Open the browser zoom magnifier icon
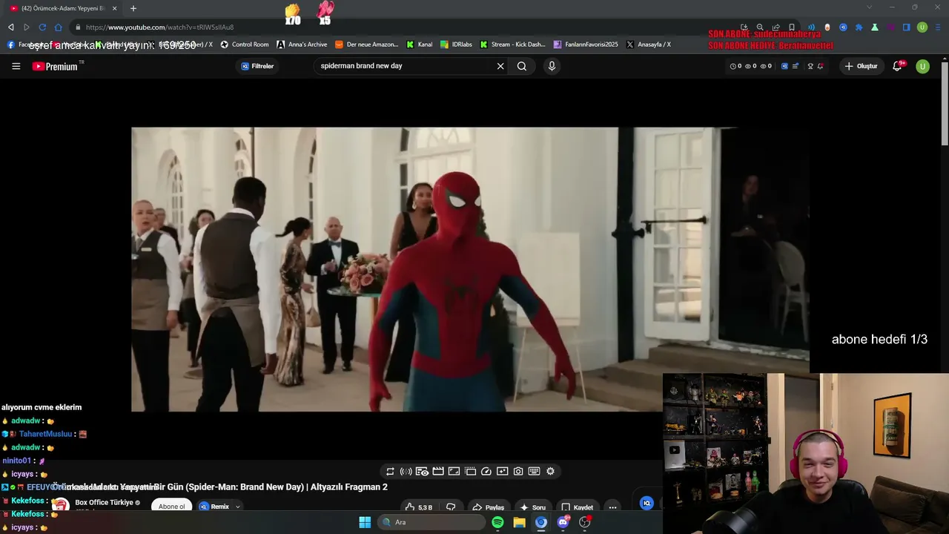The height and width of the screenshot is (534, 949). point(760,27)
